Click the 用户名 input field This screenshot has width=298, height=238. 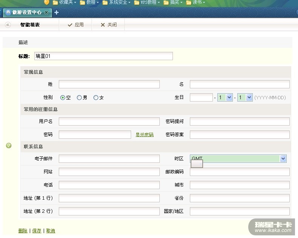109,121
